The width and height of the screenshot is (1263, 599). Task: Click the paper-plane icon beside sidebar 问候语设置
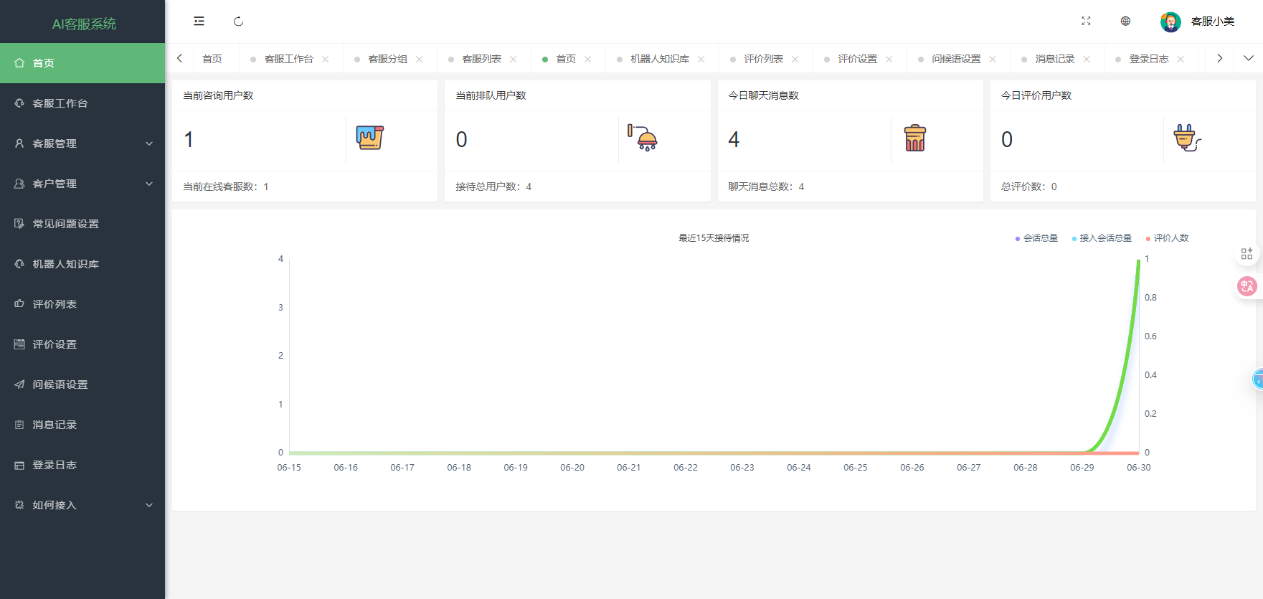tap(19, 385)
